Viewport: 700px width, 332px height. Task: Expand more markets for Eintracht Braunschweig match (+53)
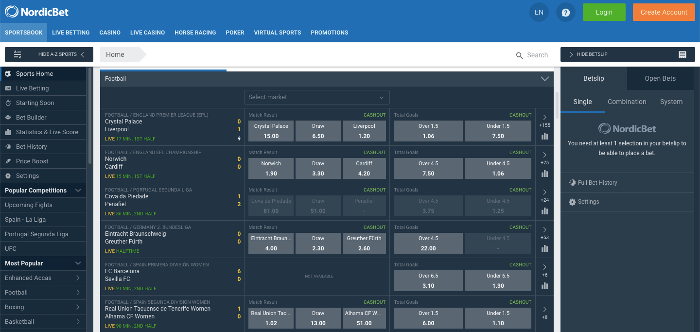tap(544, 233)
